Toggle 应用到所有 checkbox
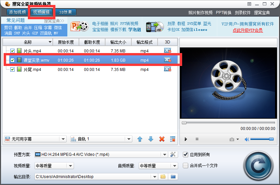This screenshot has height=185, width=280. click(x=185, y=154)
